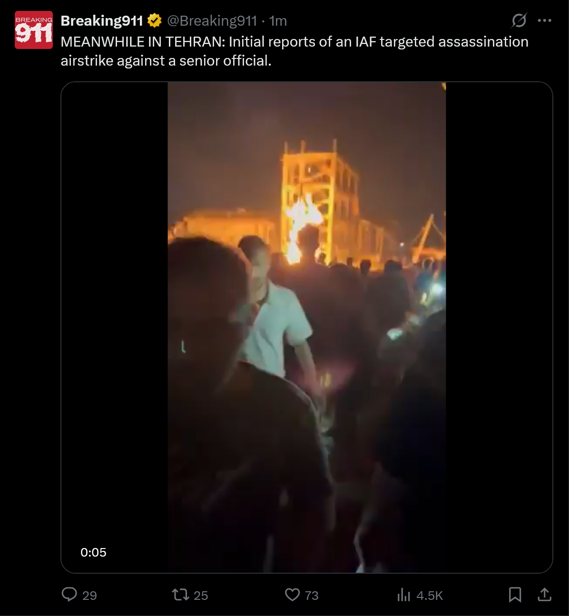
Task: Click the Breaking911 display name
Action: click(x=102, y=21)
